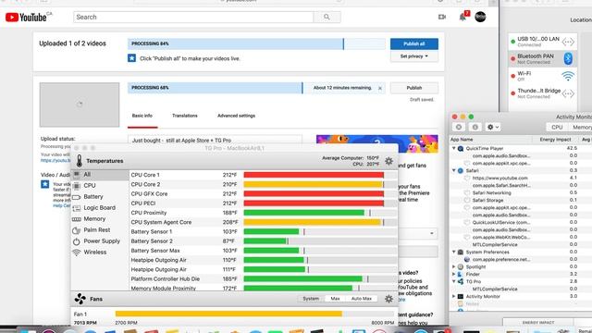The image size is (592, 333).
Task: Select the Wi-Fi network service
Action: [x=543, y=76]
